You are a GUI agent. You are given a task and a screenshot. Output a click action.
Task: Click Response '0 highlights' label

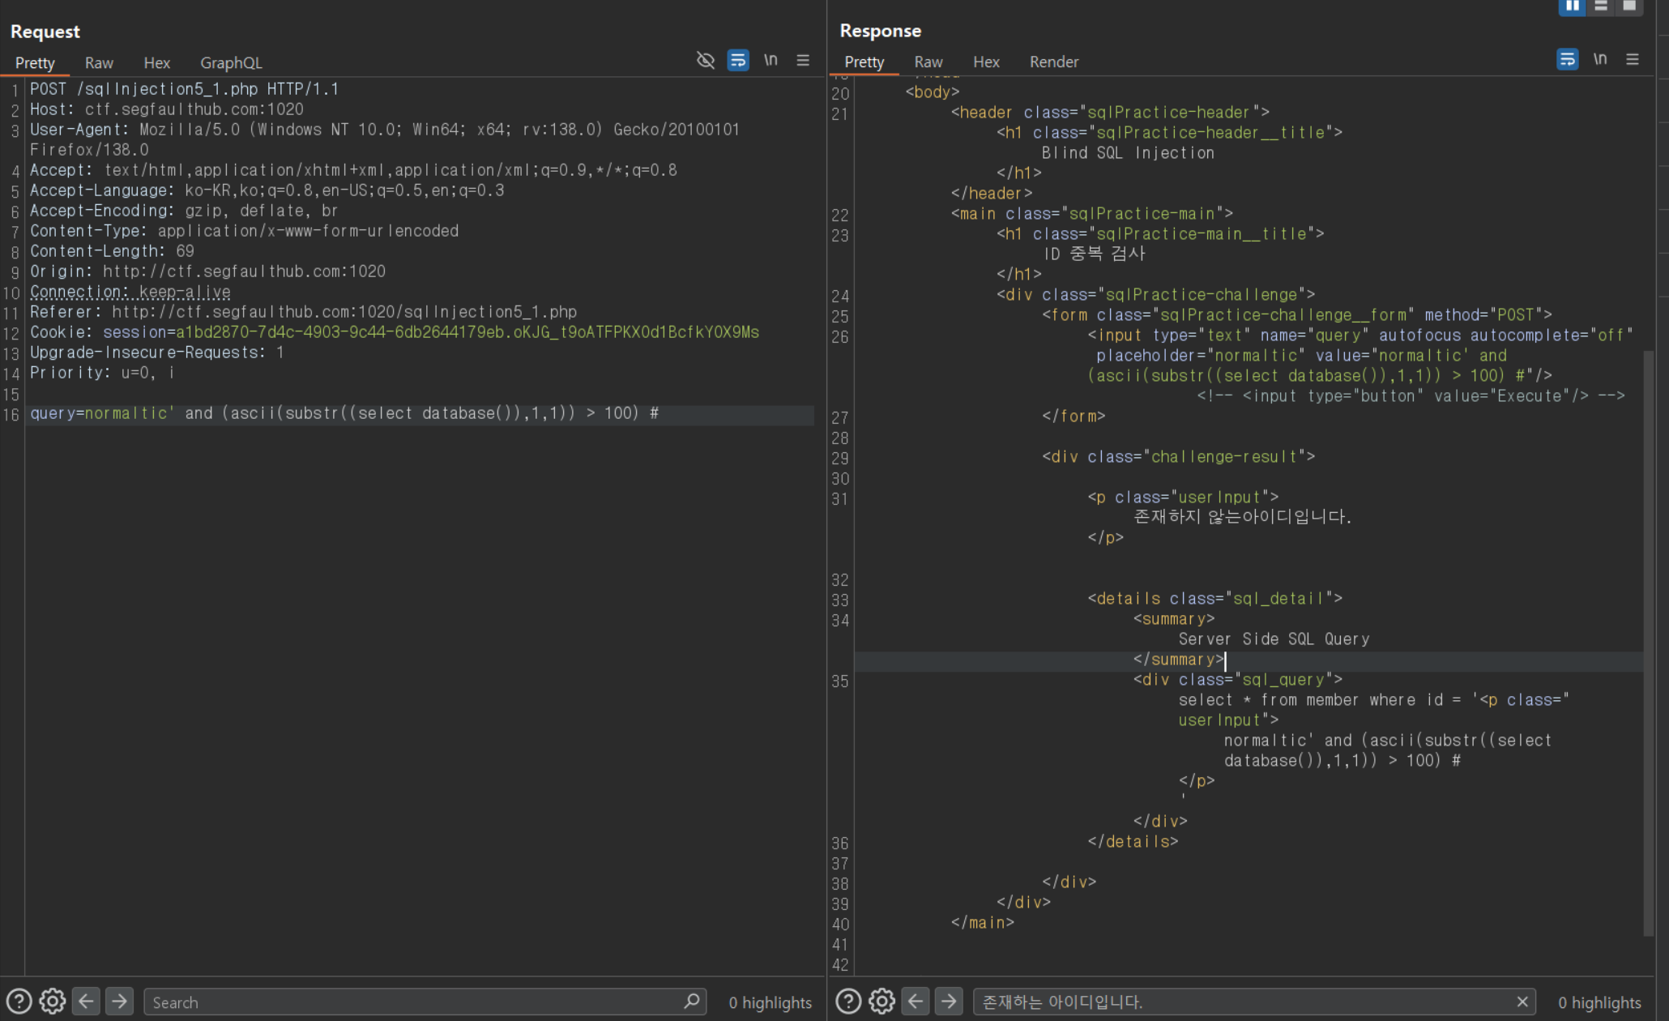[x=1599, y=1002]
